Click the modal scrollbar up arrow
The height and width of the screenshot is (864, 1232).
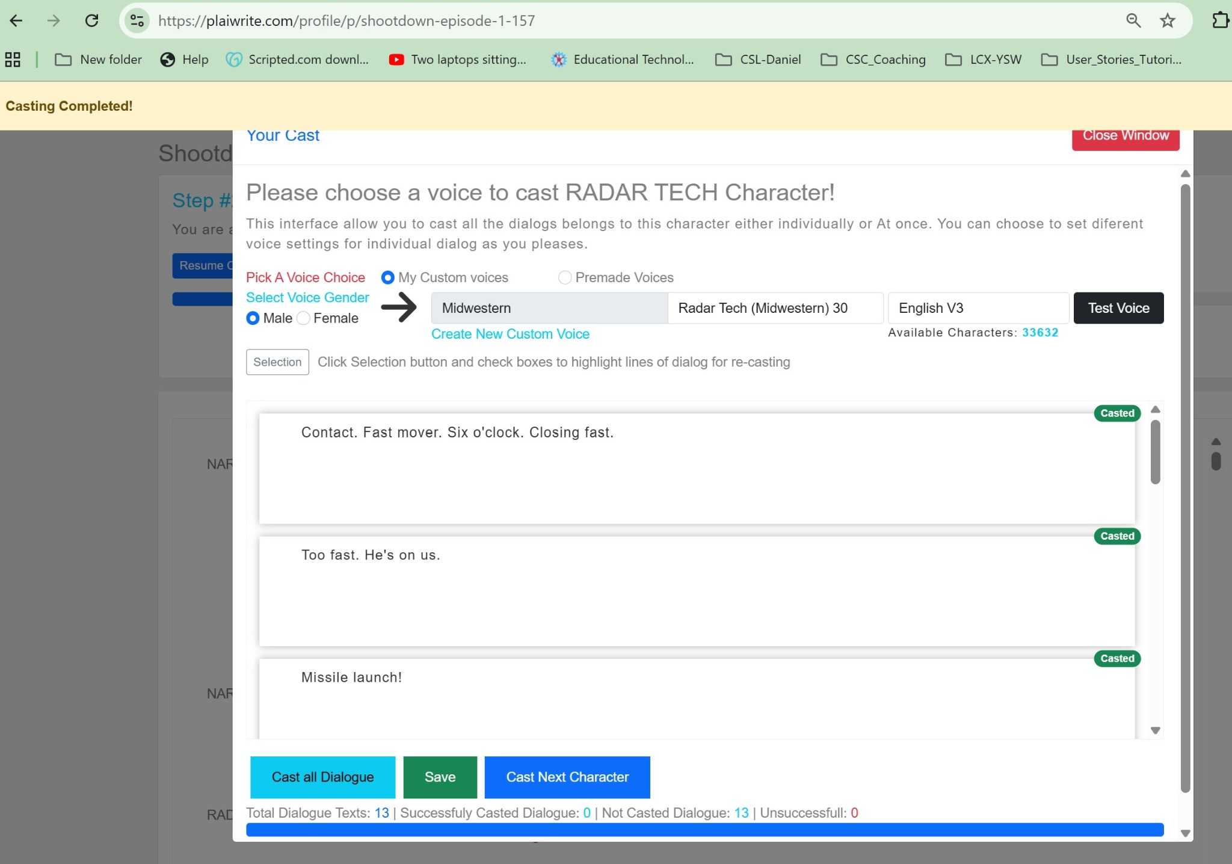[1185, 174]
